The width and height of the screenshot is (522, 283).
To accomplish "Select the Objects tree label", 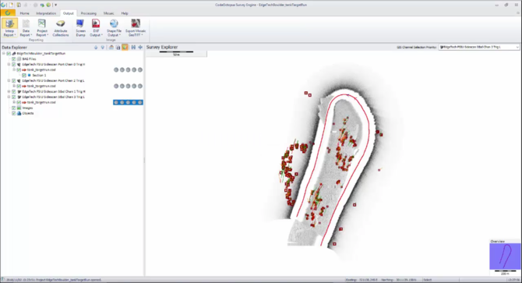I will [28, 113].
